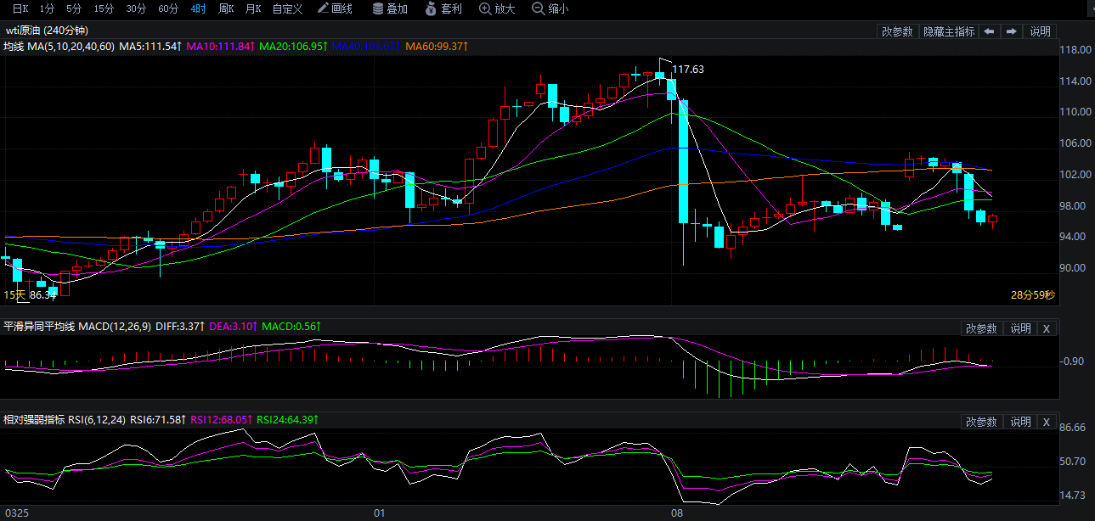Close the MACD indicator panel

point(1047,328)
